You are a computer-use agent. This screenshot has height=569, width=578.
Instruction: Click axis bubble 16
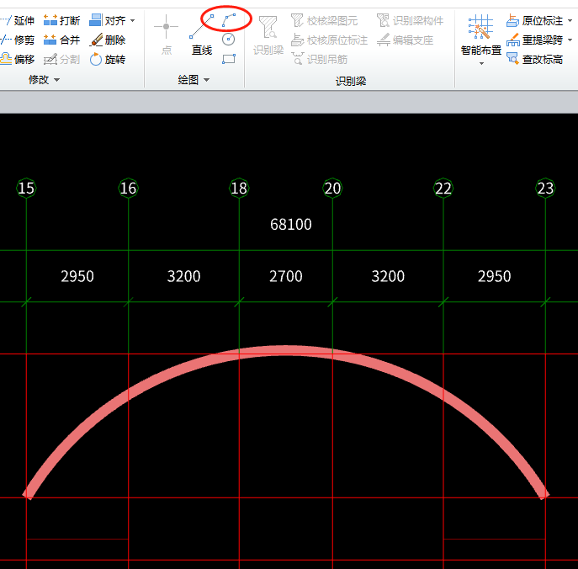click(x=128, y=188)
